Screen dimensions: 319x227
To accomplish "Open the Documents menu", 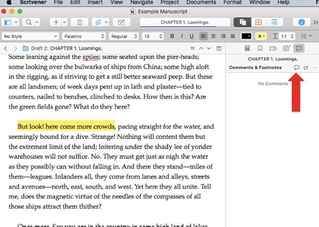I will coord(201,2).
